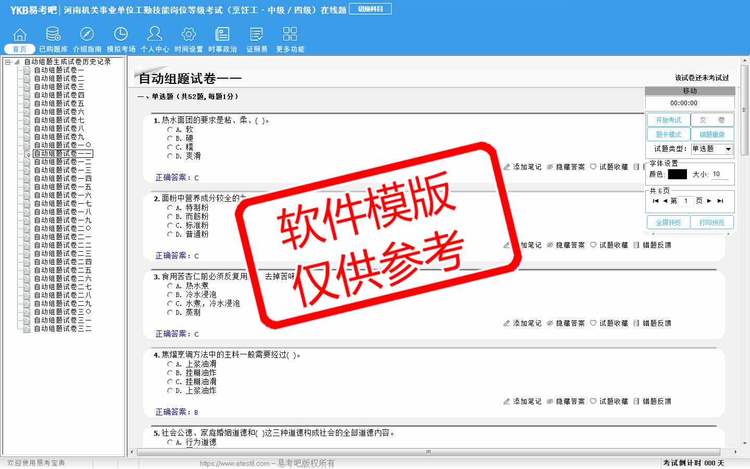Select option A 行为道德 in question 5

170,442
